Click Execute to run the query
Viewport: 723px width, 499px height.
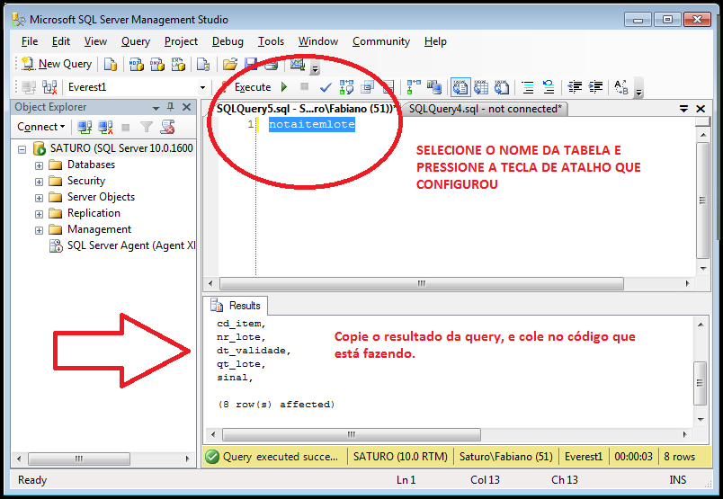[246, 87]
